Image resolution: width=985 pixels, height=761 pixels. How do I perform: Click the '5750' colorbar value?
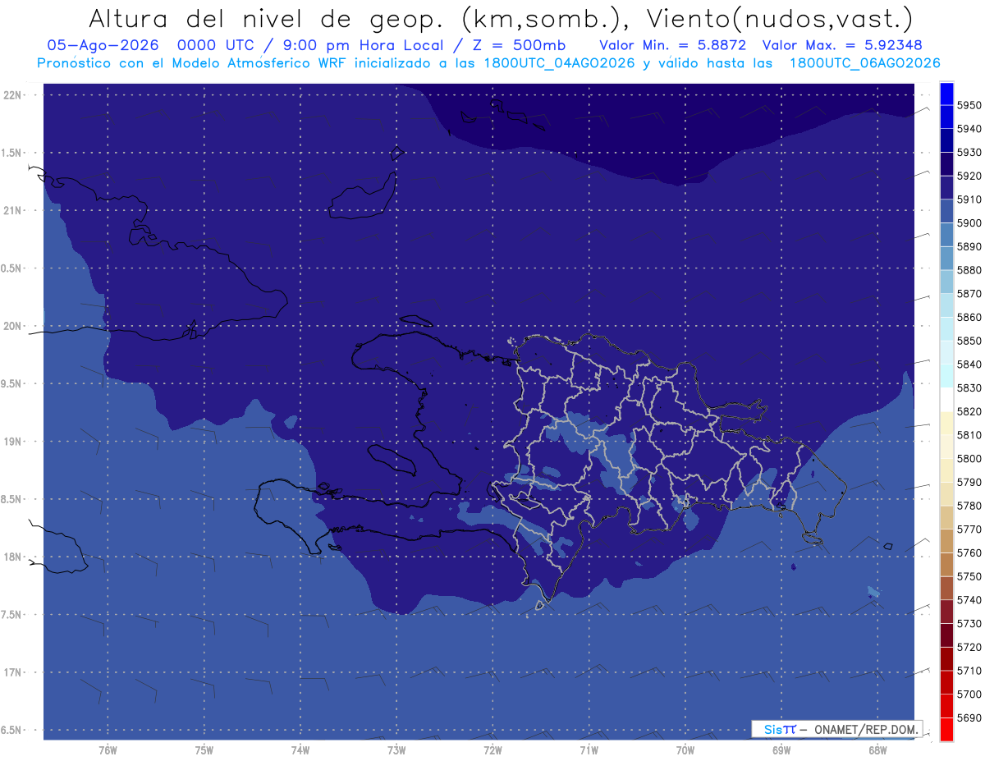[969, 576]
